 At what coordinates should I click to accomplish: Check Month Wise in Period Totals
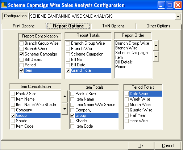point(126,105)
